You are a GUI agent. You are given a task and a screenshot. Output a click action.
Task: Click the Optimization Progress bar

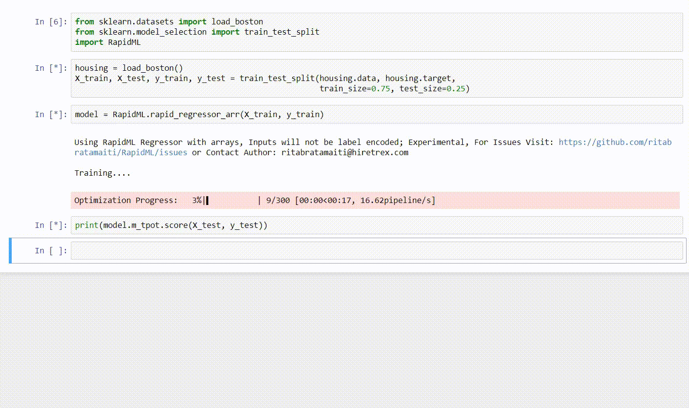tap(375, 200)
